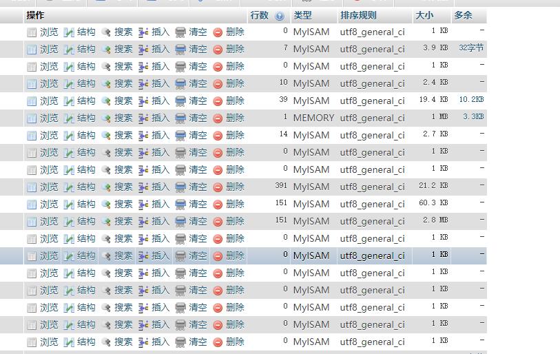
Task: Click the 多余 column header
Action: click(464, 15)
